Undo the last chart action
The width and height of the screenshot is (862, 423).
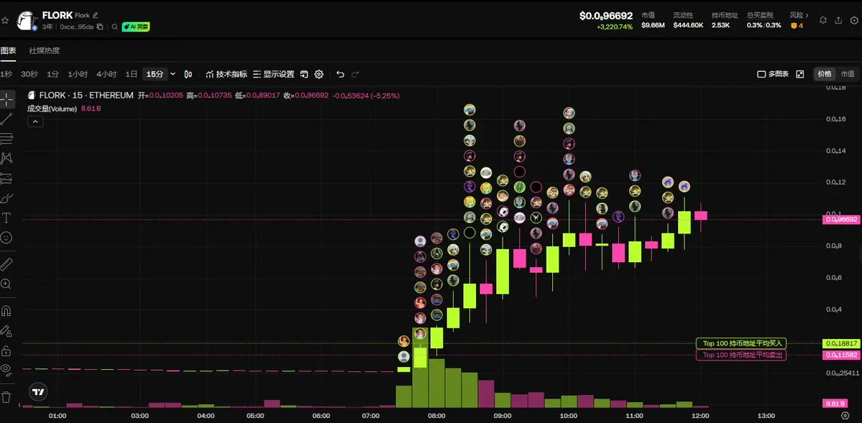tap(340, 74)
